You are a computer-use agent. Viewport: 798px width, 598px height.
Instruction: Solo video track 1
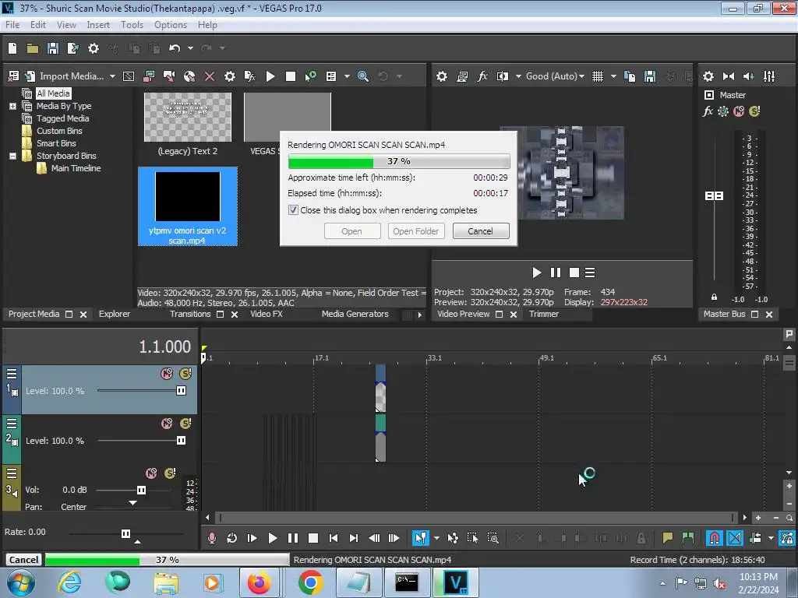point(185,374)
